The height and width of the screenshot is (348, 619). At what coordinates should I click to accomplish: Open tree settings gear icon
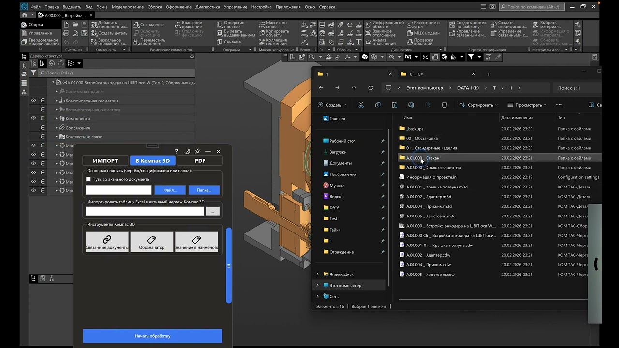point(192,56)
